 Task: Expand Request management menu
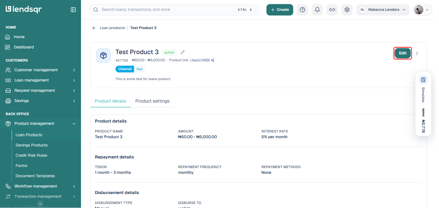[x=40, y=90]
